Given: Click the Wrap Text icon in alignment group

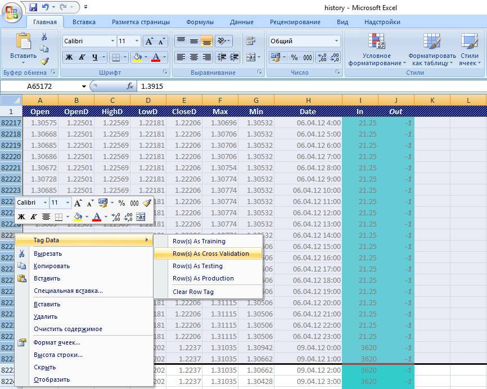Looking at the screenshot, I should (251, 40).
